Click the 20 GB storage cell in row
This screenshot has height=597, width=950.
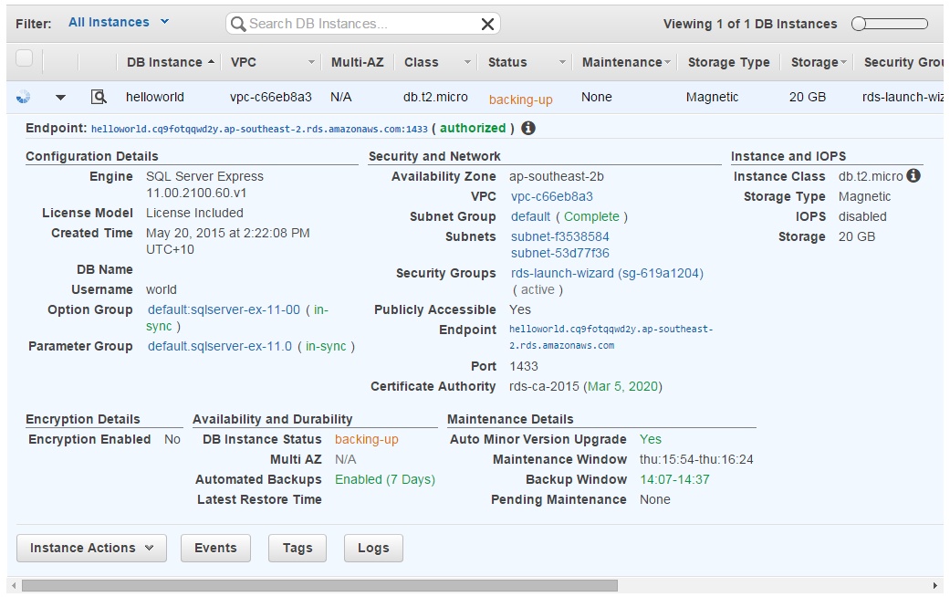807,97
